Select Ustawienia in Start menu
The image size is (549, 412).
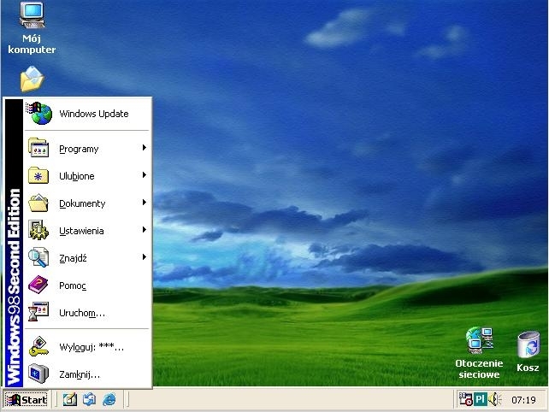(x=87, y=230)
